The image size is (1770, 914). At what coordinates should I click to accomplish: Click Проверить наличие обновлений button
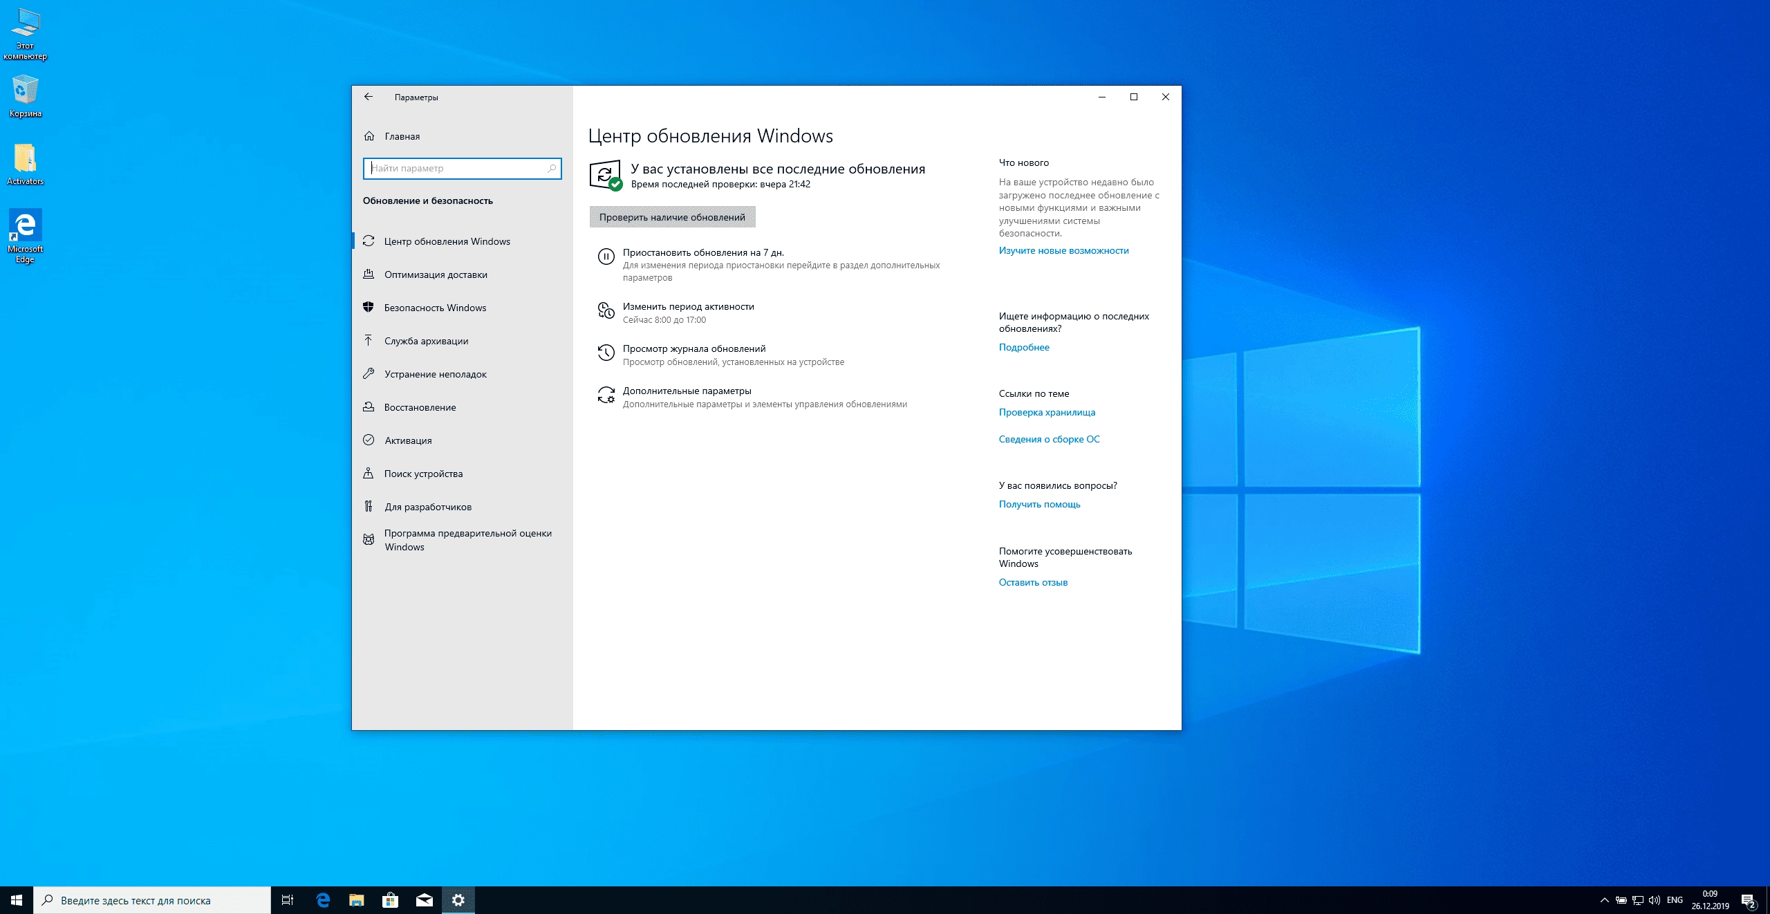[x=672, y=217]
